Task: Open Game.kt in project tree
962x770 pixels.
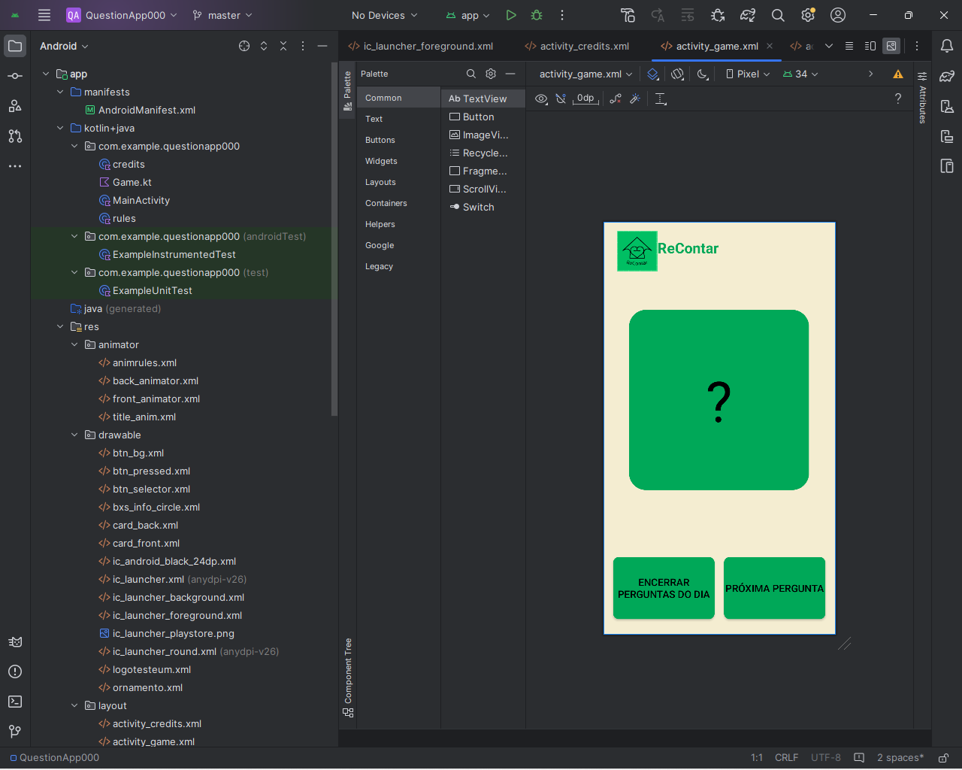Action: [x=132, y=182]
